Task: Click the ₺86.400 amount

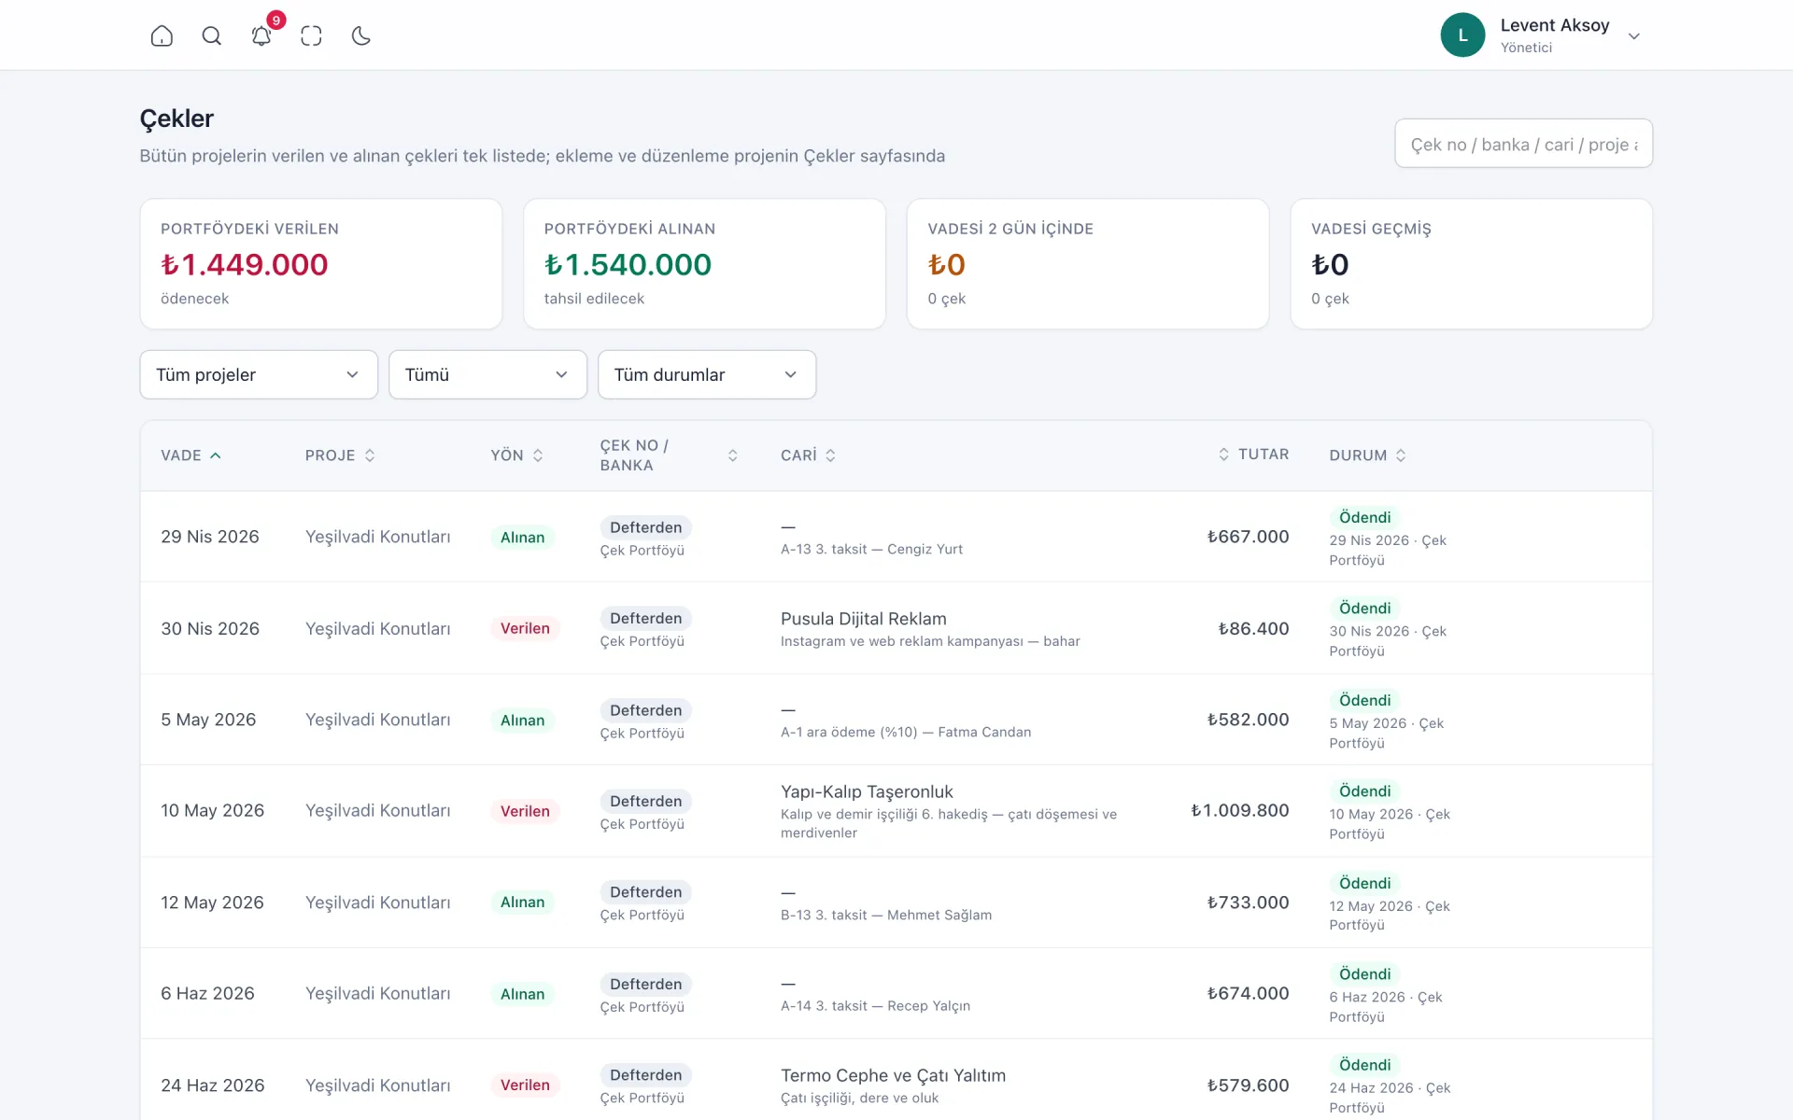Action: 1253,629
